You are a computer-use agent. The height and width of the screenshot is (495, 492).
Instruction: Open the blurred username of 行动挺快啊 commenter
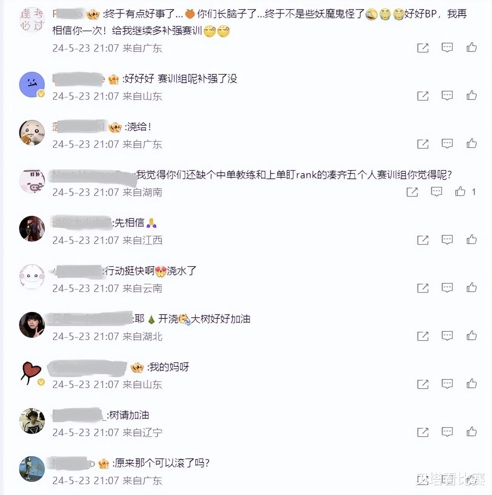coord(77,271)
